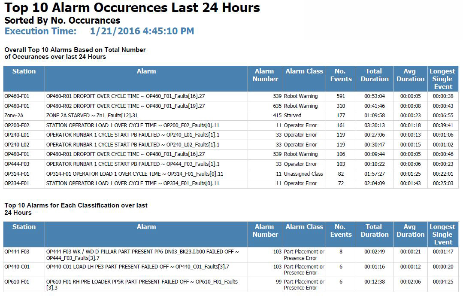Click the total duration '00:53:04'
The width and height of the screenshot is (463, 296).
[x=375, y=96]
